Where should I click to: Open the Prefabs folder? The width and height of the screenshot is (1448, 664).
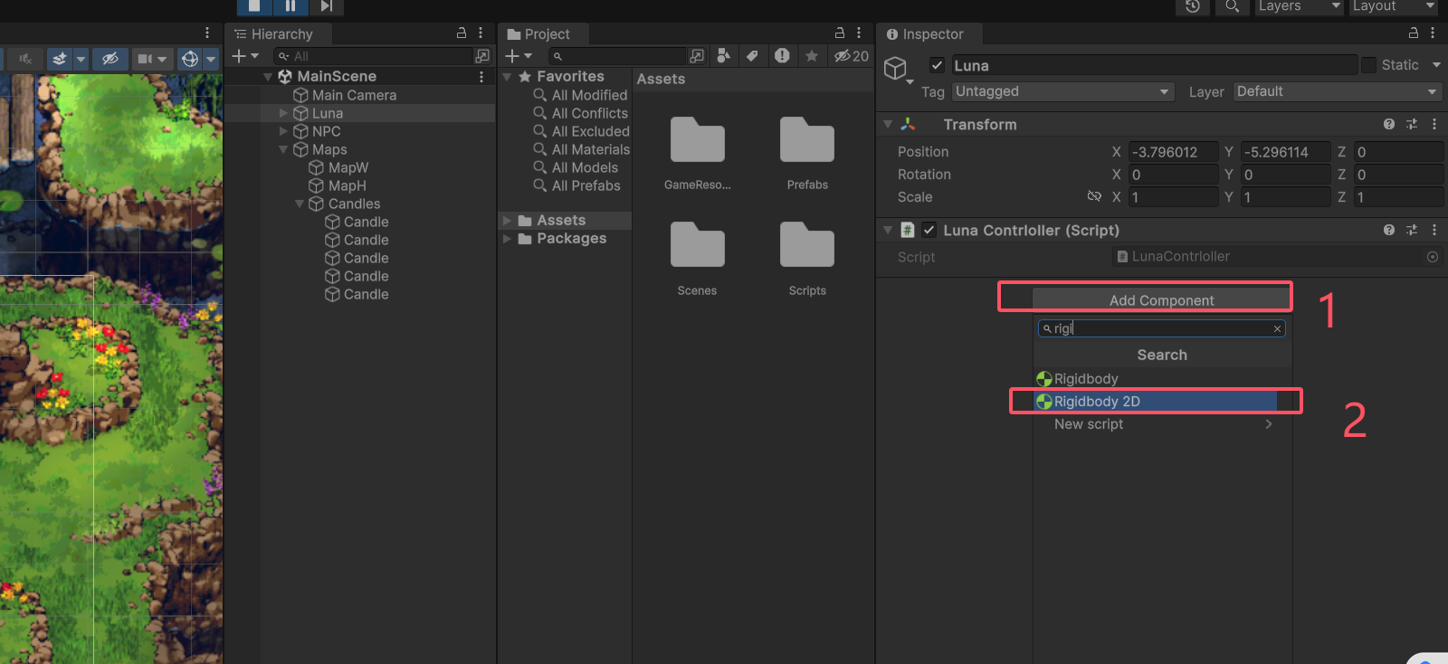pos(807,154)
